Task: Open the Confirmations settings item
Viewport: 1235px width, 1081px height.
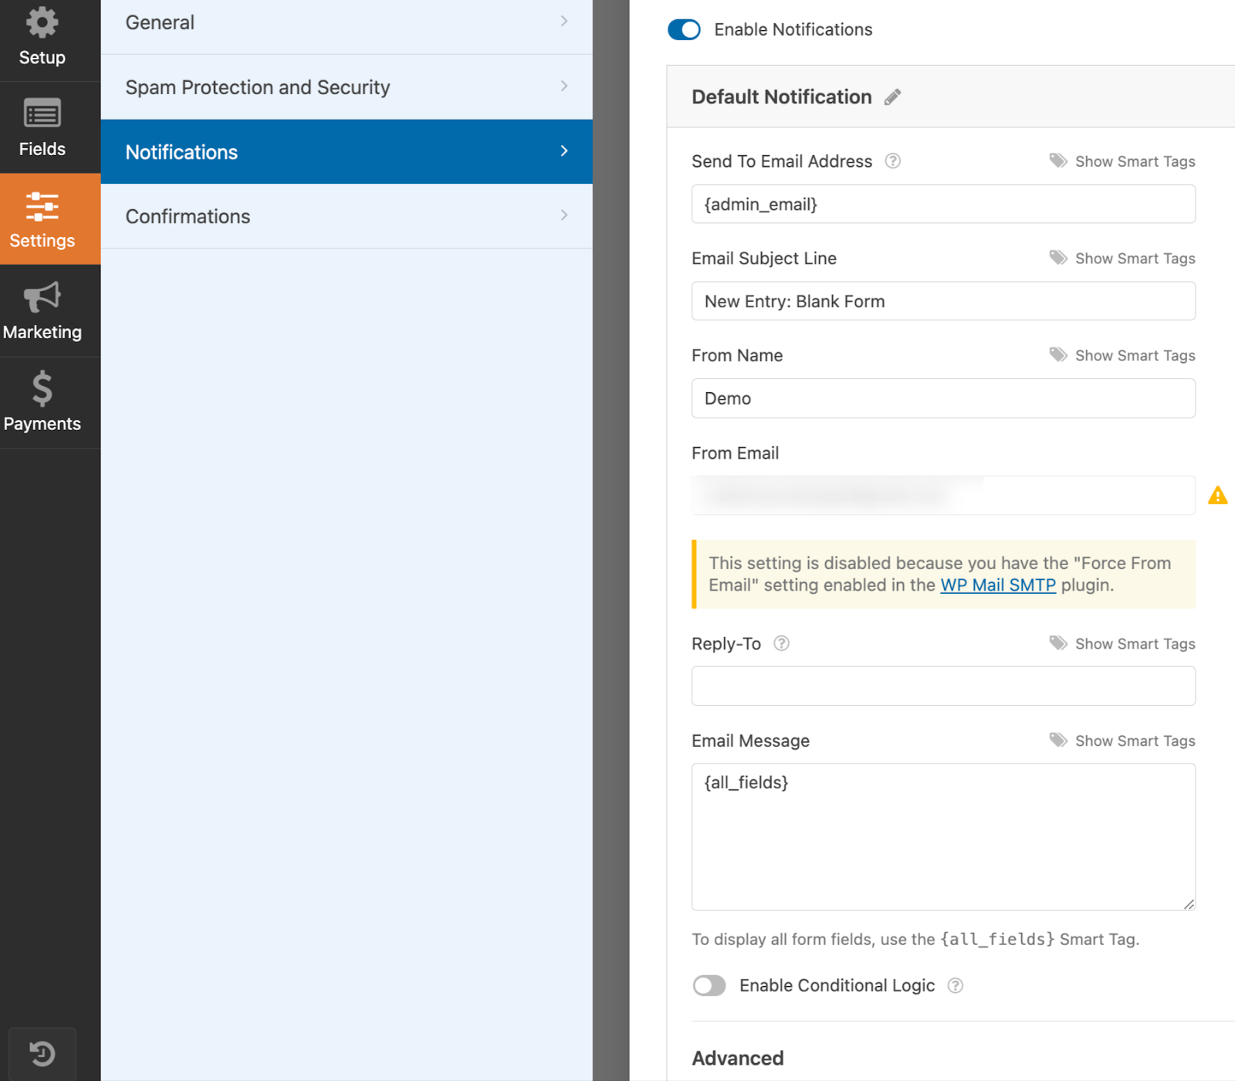Action: coord(347,216)
